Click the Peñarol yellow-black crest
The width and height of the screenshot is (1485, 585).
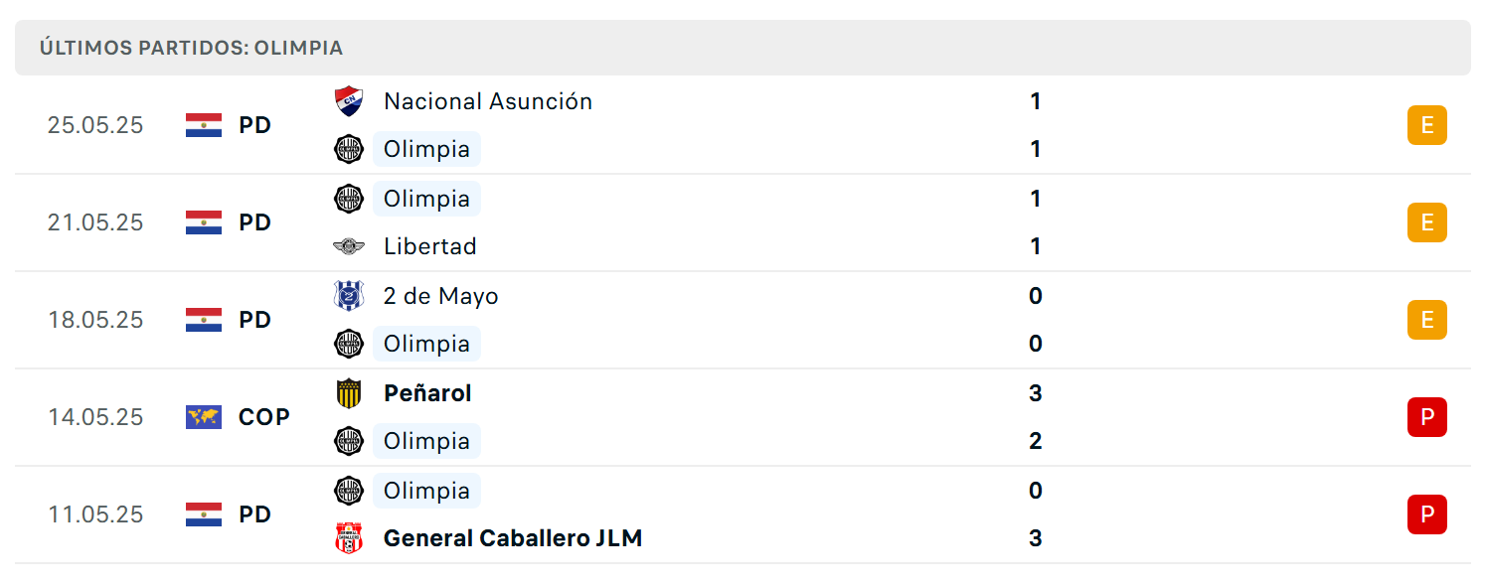pos(349,393)
